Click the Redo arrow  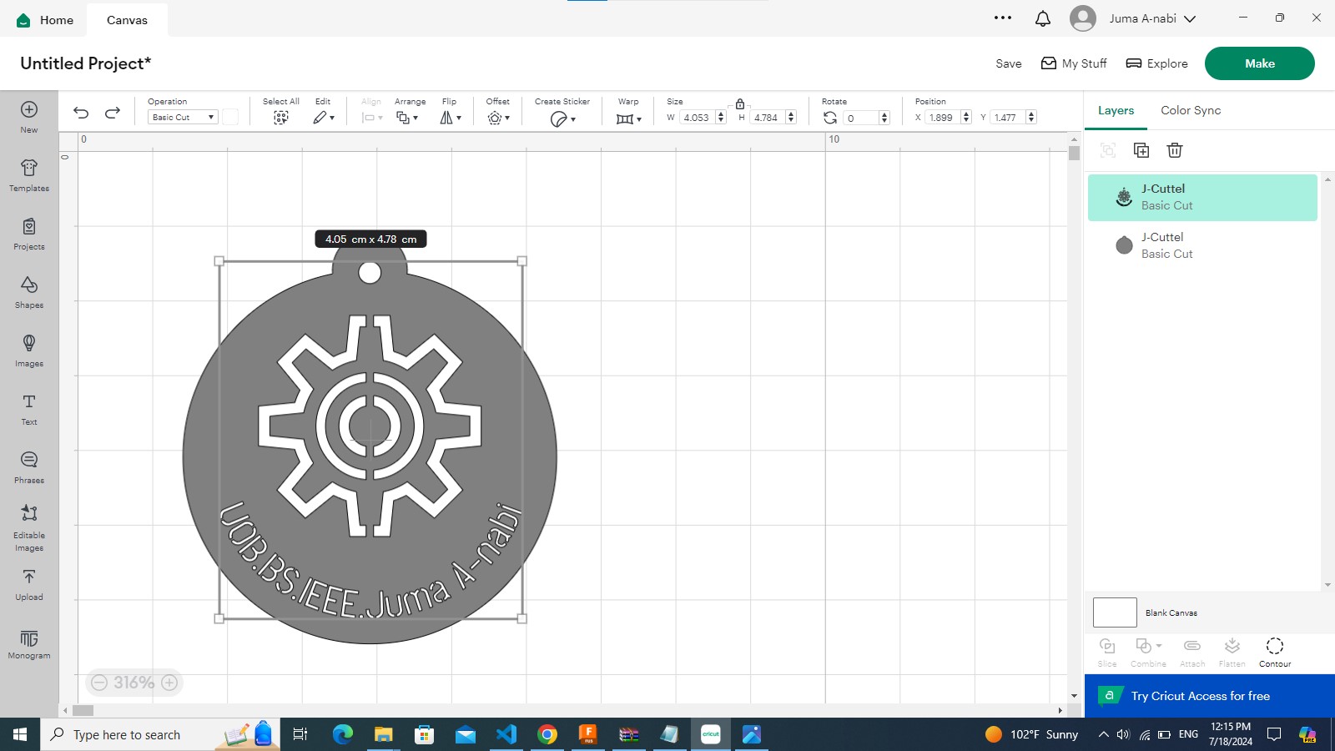pos(113,113)
